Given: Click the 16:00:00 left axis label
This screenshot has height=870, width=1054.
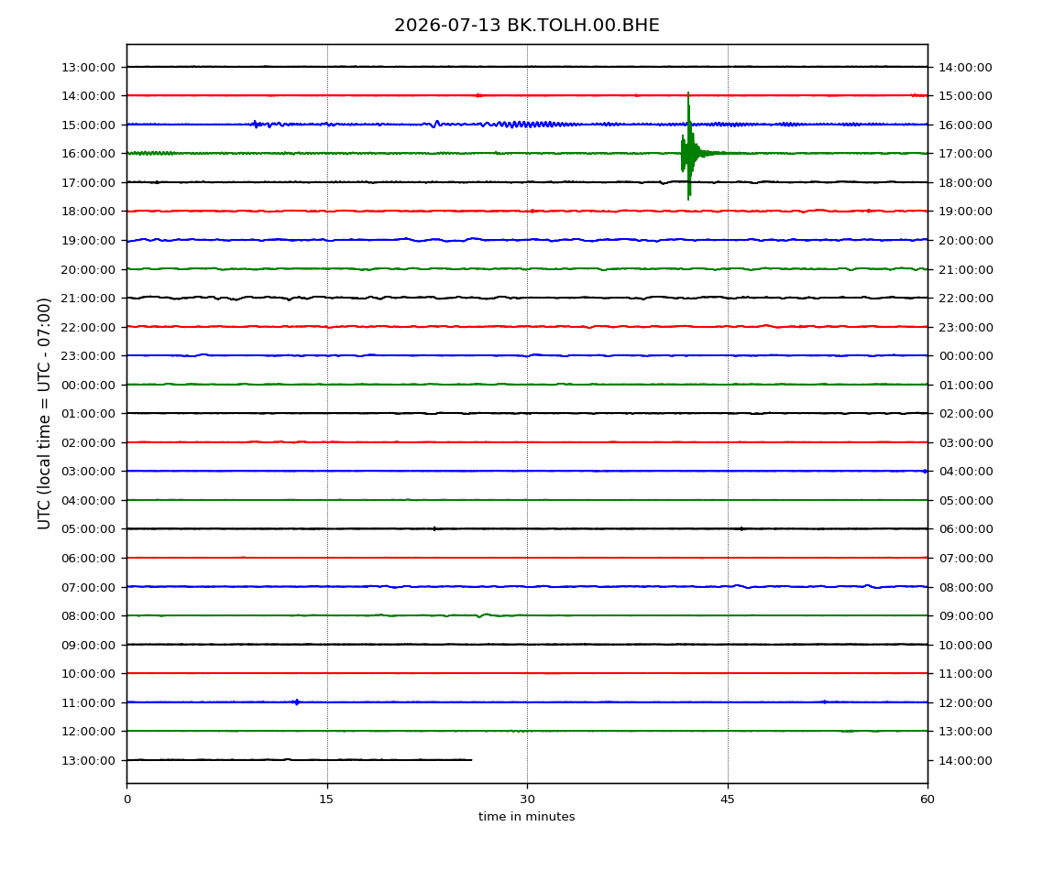Looking at the screenshot, I should coord(88,154).
